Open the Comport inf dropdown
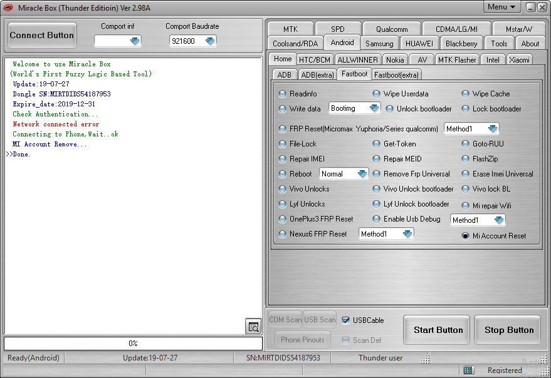 [135, 41]
